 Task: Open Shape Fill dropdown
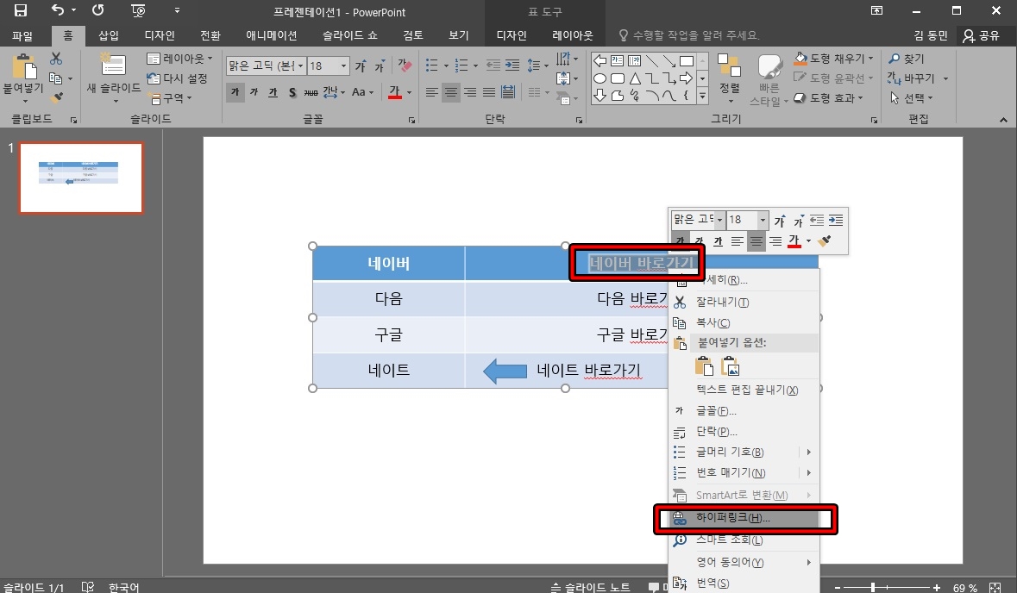pyautogui.click(x=834, y=59)
